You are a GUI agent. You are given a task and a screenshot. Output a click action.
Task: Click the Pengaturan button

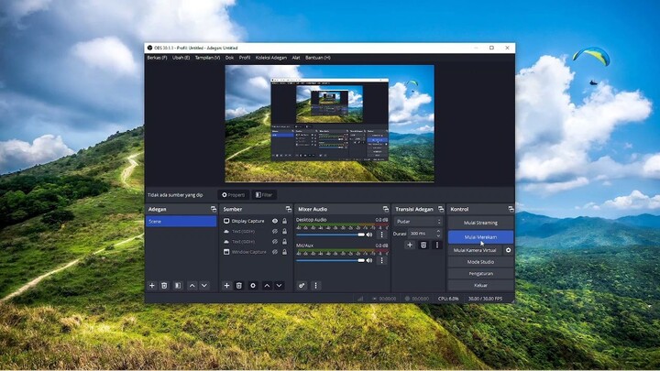click(x=480, y=273)
